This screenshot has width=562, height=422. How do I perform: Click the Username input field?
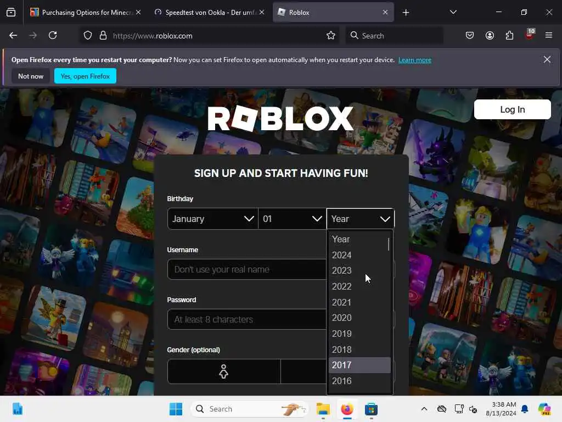coord(247,269)
